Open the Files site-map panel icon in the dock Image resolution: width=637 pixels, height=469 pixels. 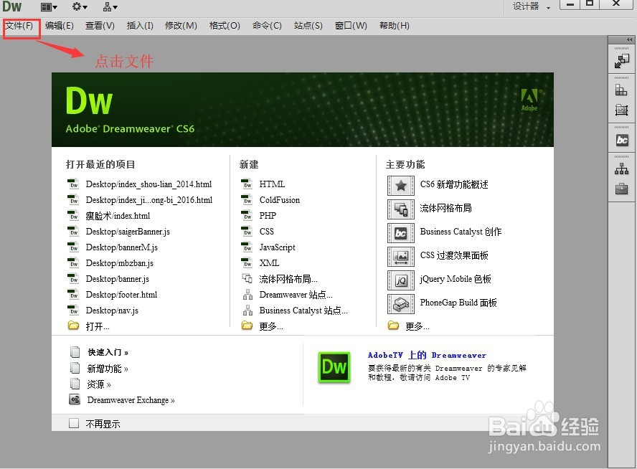coord(621,169)
